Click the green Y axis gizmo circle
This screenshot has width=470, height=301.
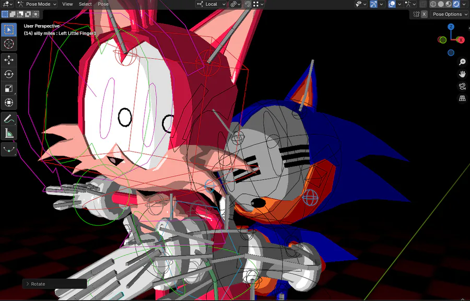443,40
